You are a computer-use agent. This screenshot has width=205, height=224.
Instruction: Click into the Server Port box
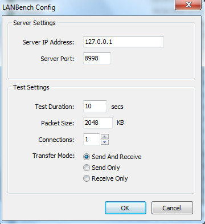click(x=97, y=58)
